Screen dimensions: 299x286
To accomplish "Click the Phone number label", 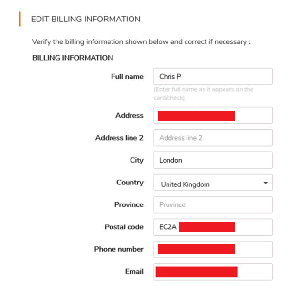I will click(x=119, y=249).
